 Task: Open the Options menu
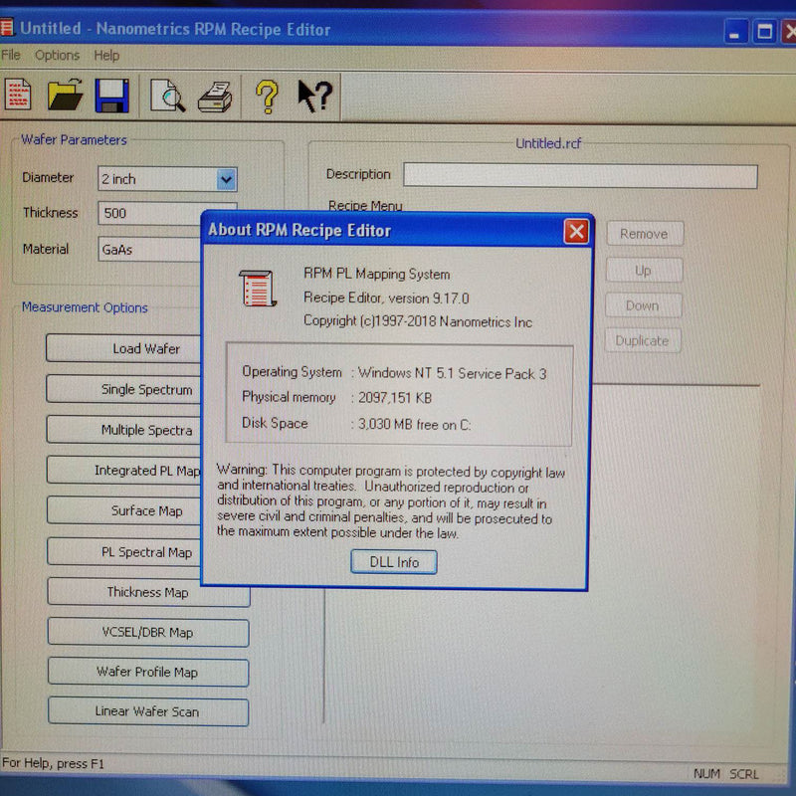click(57, 56)
